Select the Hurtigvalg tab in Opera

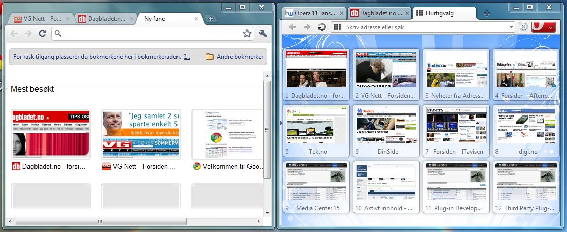point(445,13)
